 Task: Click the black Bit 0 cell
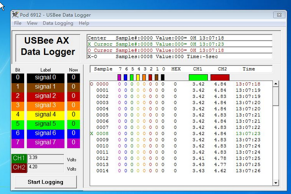coord(18,78)
